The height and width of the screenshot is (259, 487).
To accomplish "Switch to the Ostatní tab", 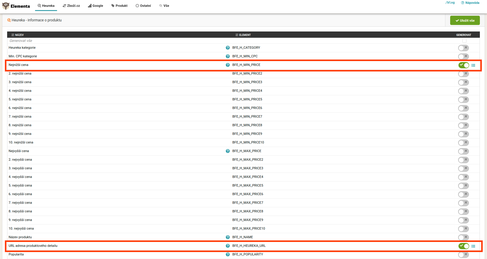I will point(143,6).
